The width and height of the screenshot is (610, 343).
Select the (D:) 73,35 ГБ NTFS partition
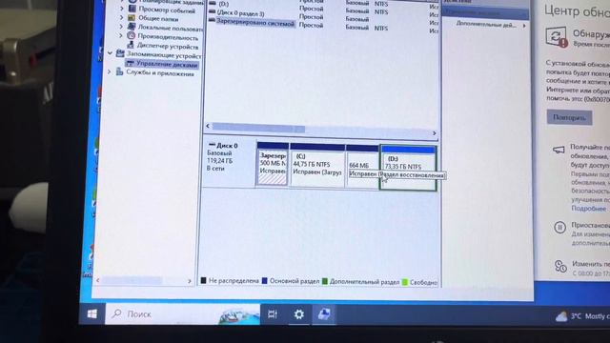click(x=408, y=168)
